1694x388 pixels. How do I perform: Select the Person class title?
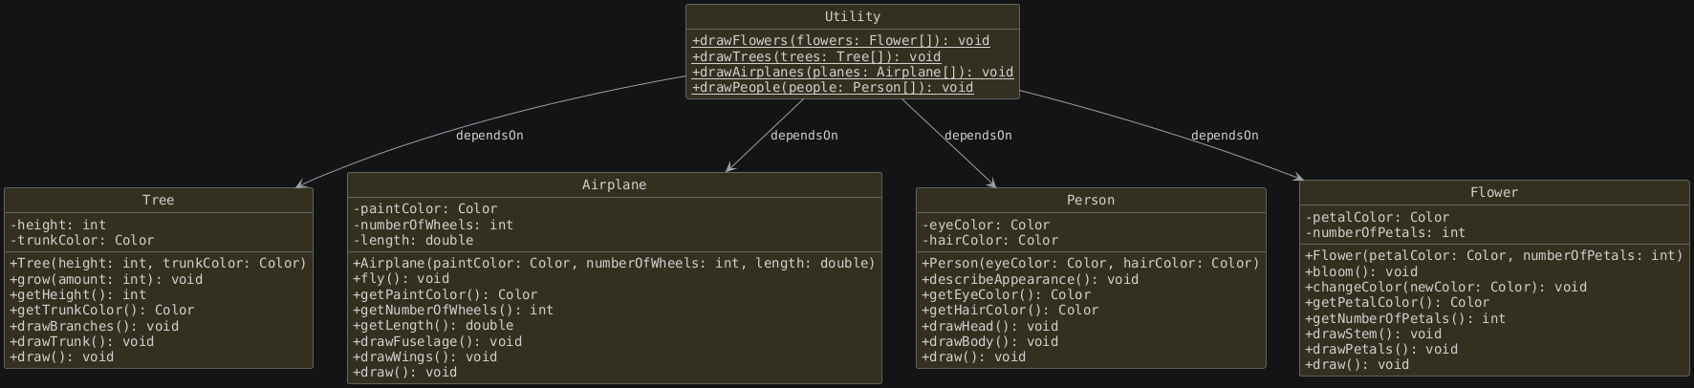pyautogui.click(x=1091, y=200)
